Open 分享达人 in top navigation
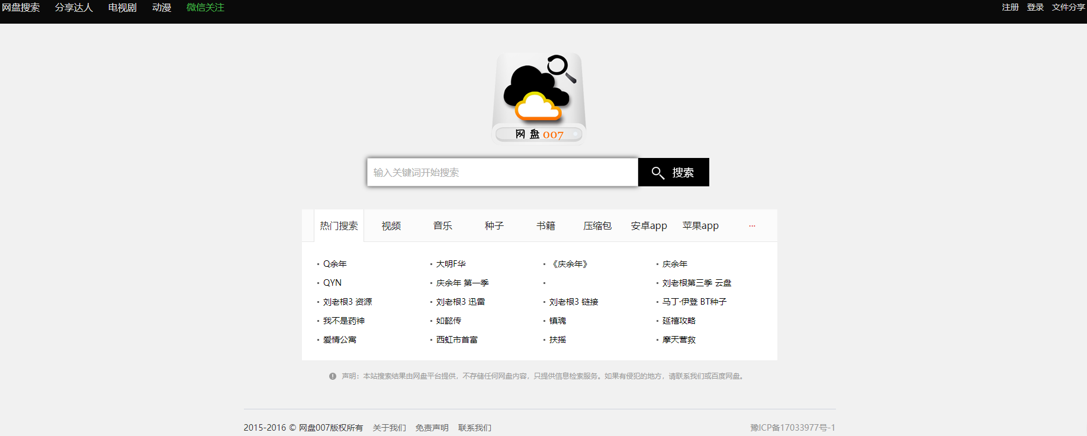 (x=74, y=8)
